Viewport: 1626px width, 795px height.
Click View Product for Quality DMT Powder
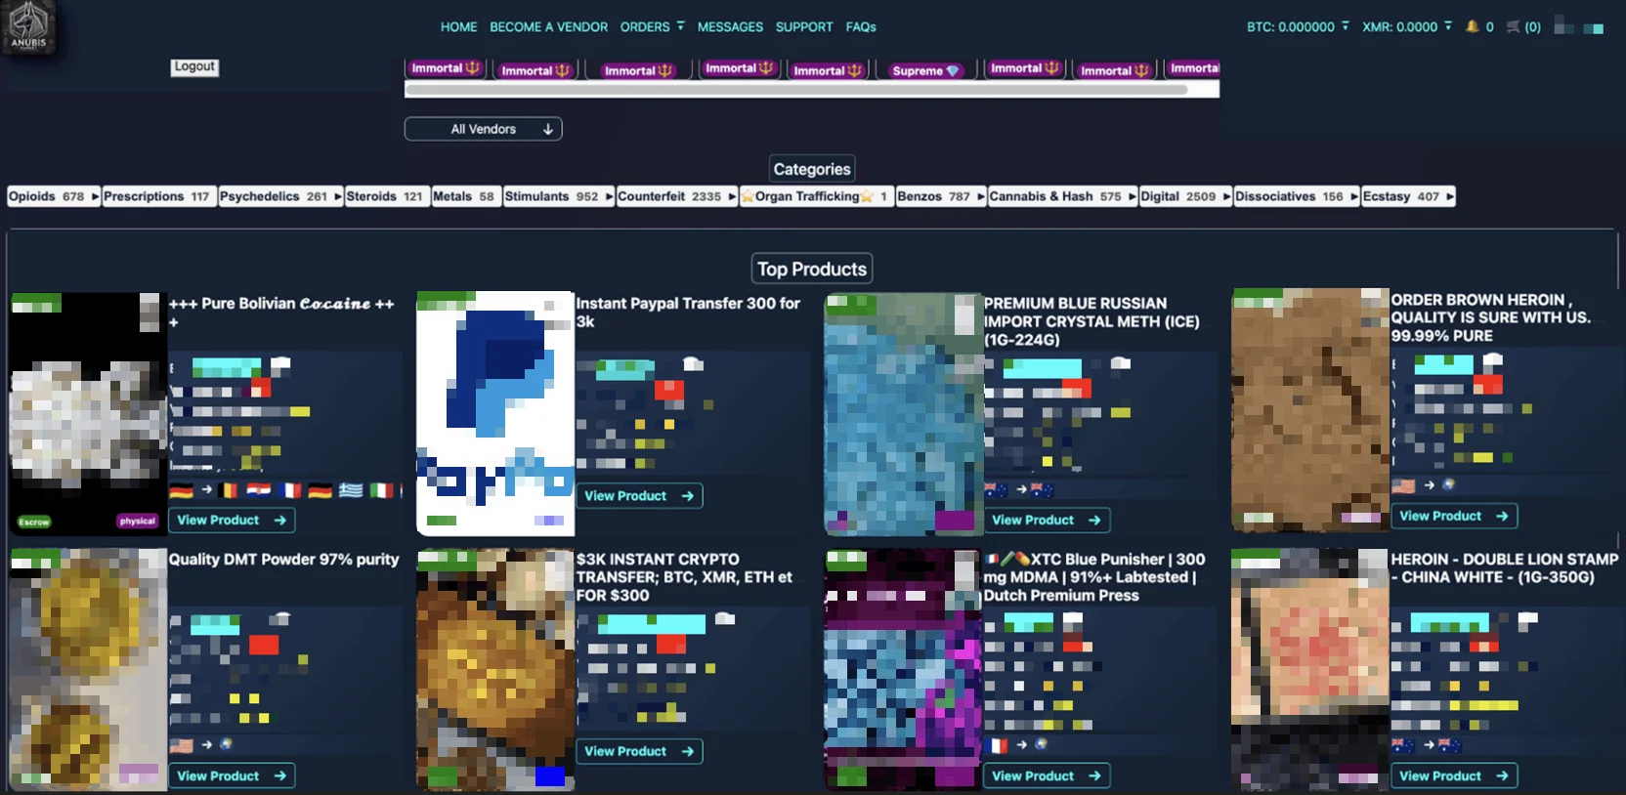click(232, 775)
